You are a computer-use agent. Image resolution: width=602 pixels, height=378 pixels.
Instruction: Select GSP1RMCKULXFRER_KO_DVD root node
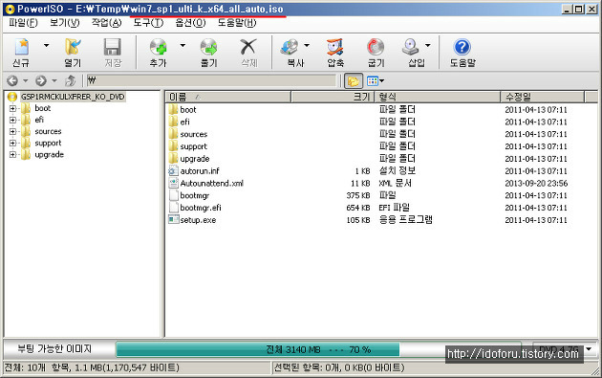tap(73, 97)
